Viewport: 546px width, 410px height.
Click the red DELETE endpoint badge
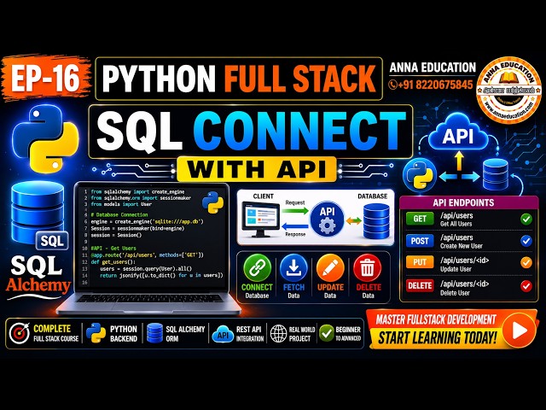(x=420, y=285)
